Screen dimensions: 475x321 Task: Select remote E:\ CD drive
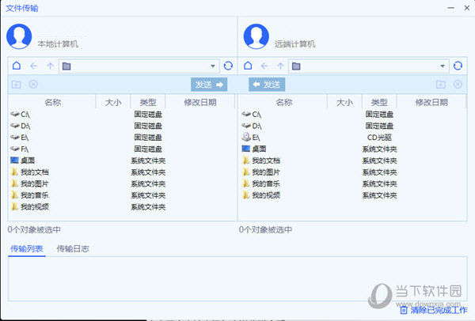(x=256, y=138)
